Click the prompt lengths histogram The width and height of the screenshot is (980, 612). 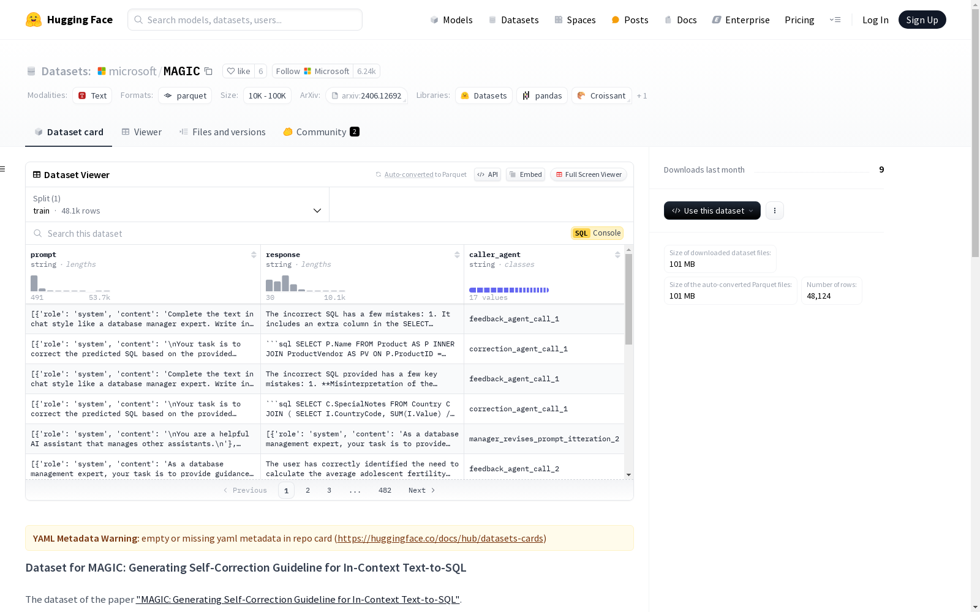tap(70, 283)
